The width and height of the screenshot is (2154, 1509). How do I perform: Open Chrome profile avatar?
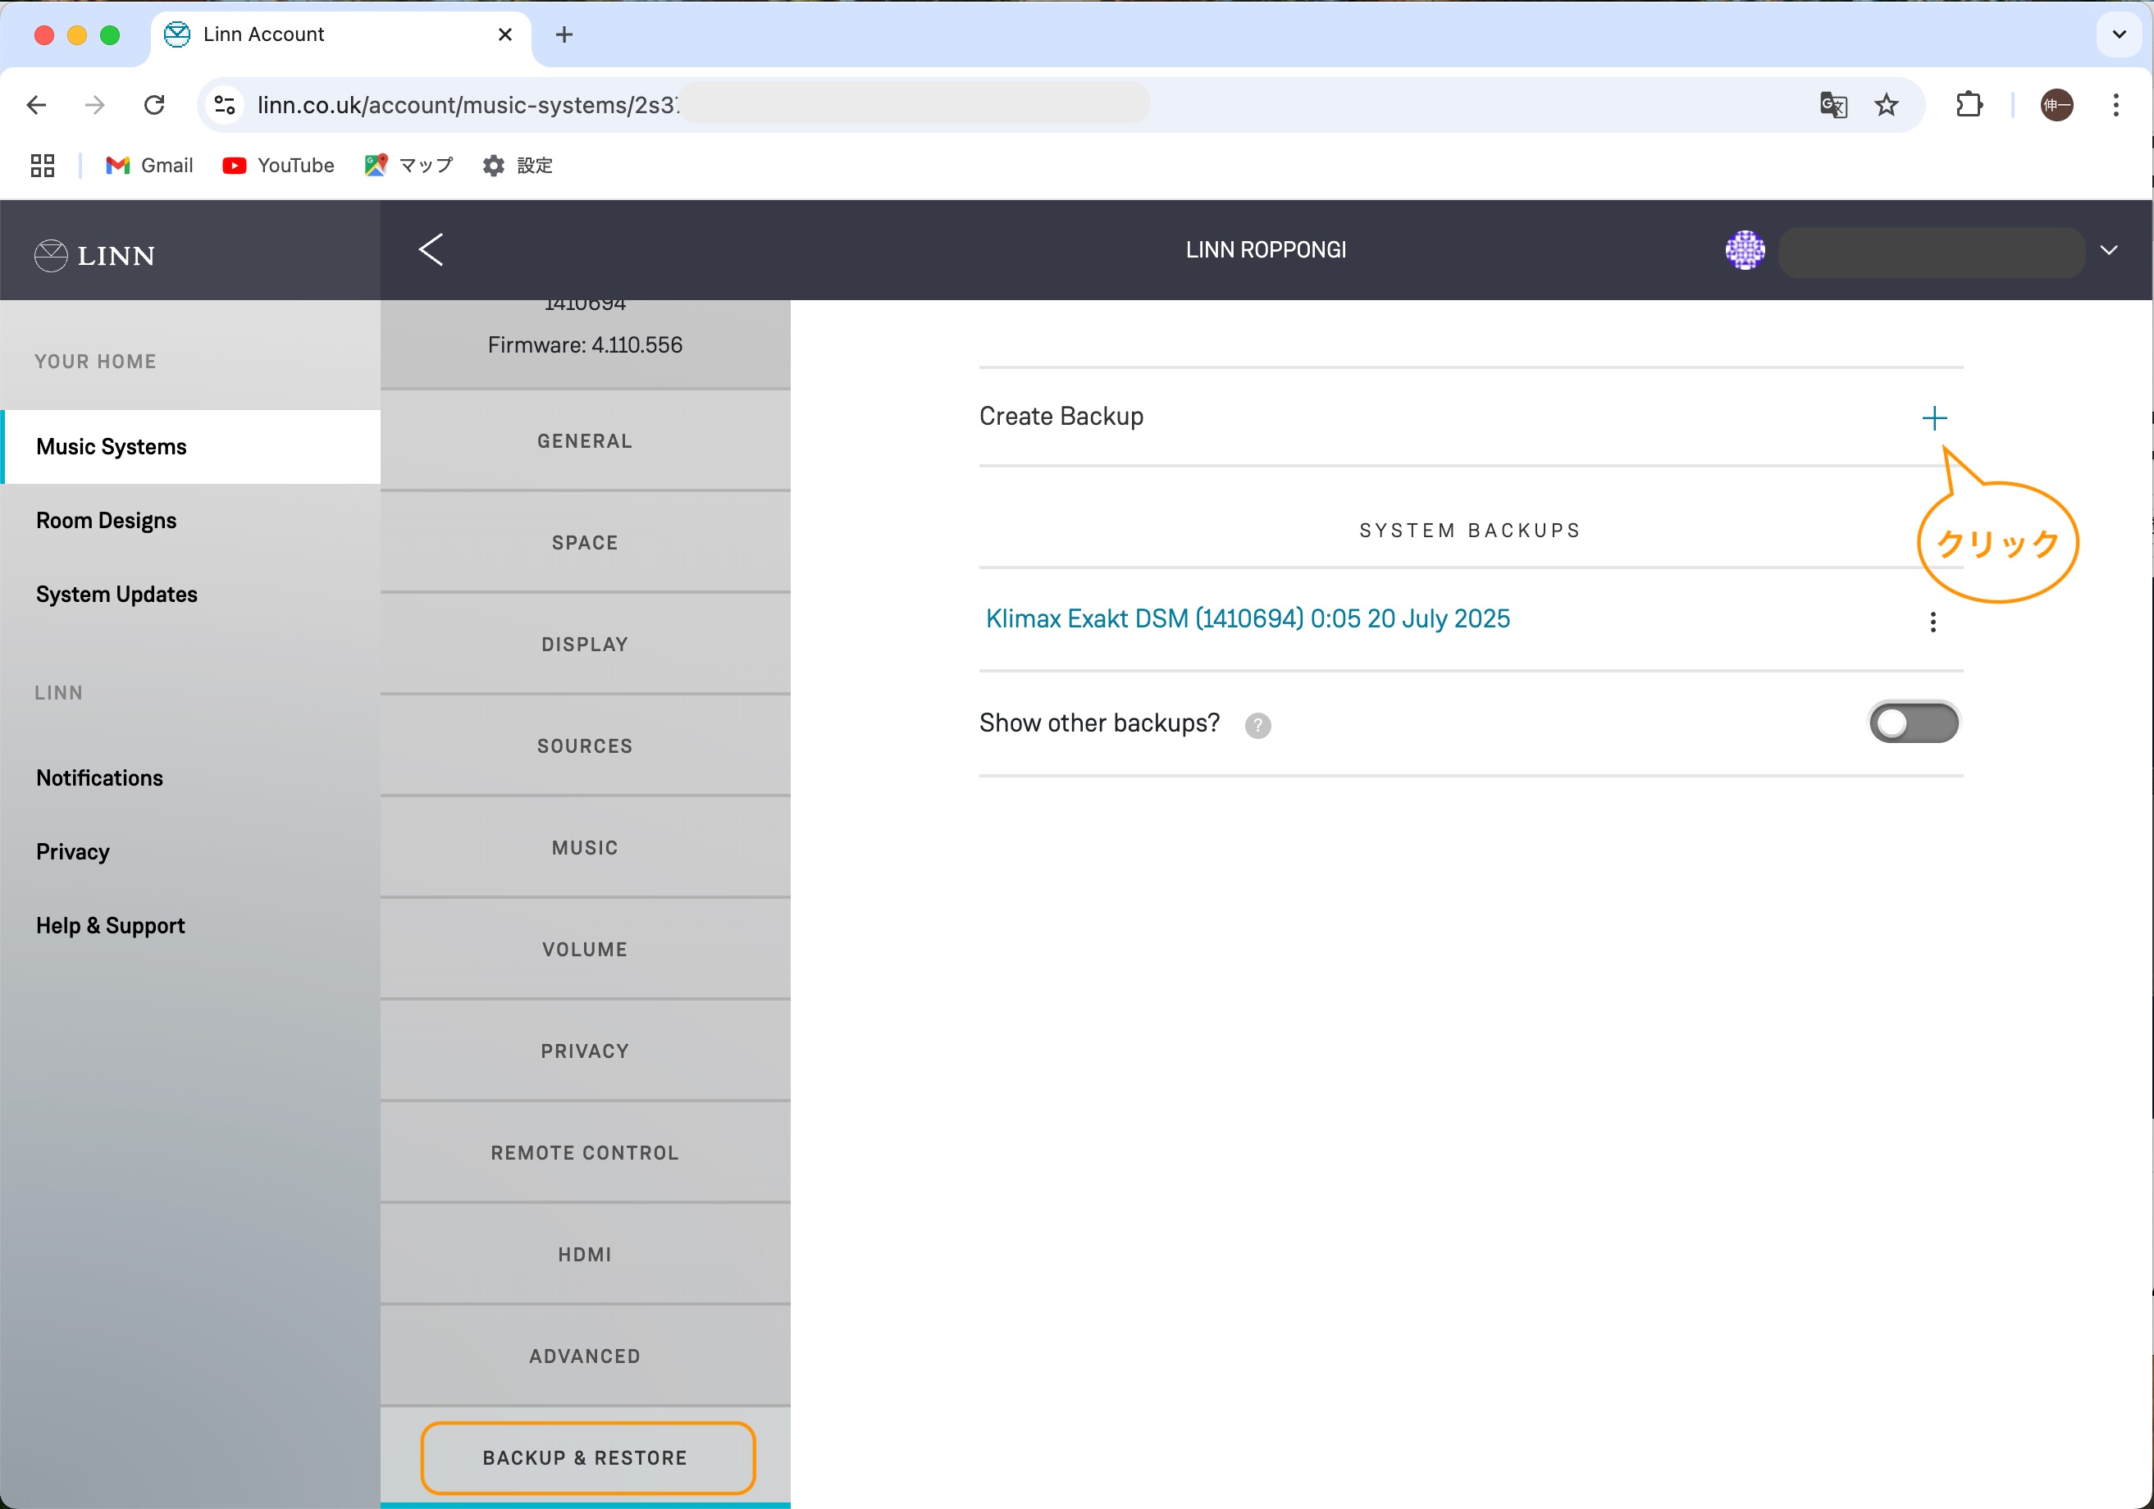[x=2056, y=105]
